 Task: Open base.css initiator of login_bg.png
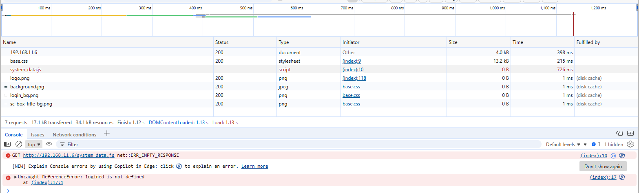tap(351, 95)
